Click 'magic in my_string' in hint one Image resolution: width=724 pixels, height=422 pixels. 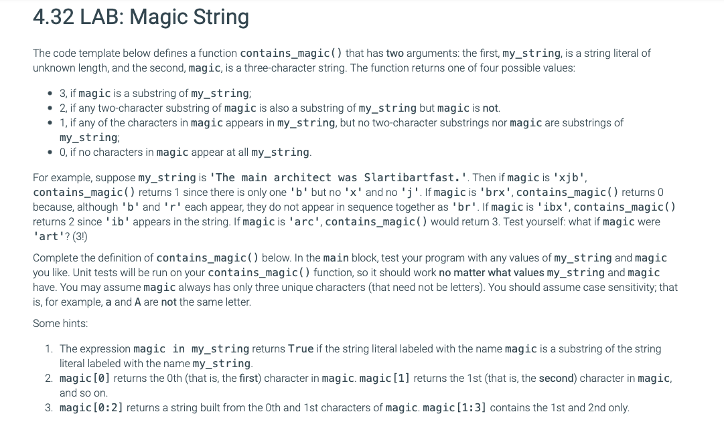tap(191, 349)
